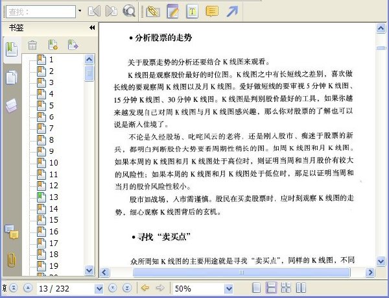This screenshot has height=298, width=389.
Task: Open the comments side panel tab
Action: pos(12,232)
